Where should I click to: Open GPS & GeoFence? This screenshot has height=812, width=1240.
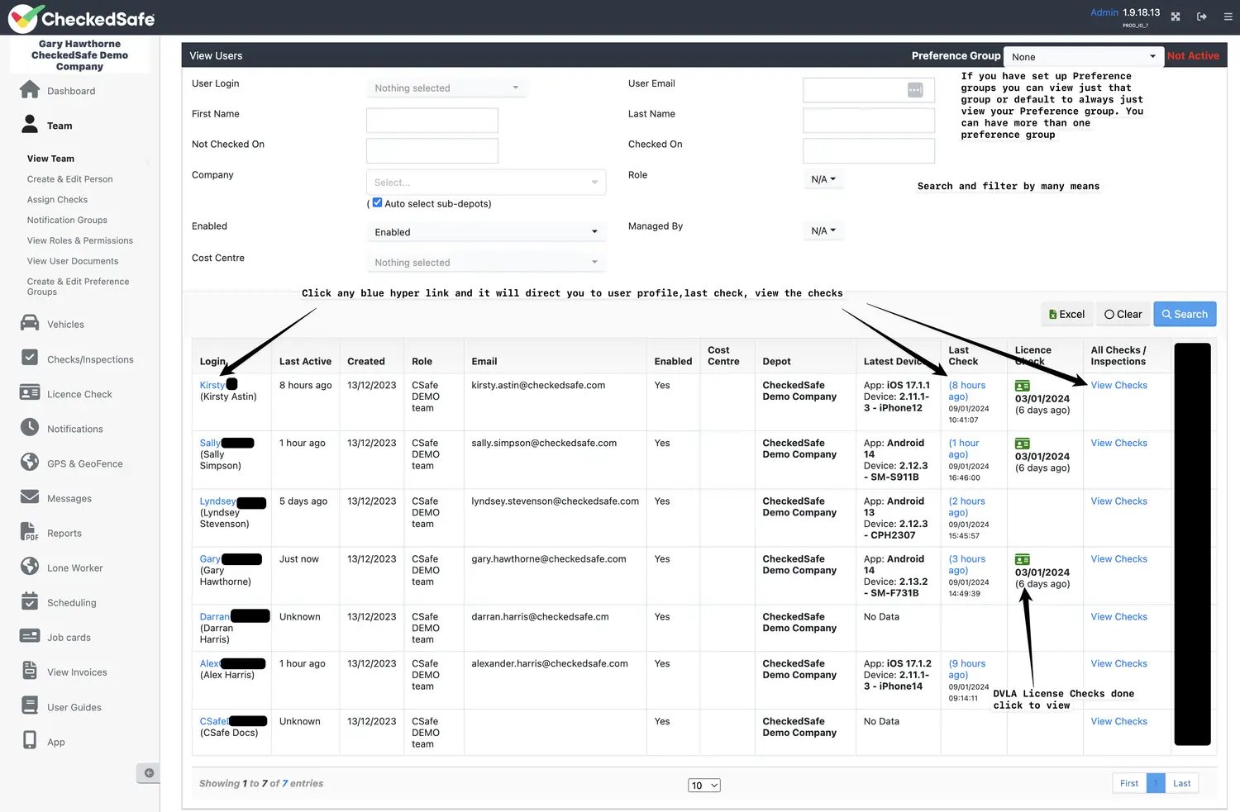click(31, 463)
